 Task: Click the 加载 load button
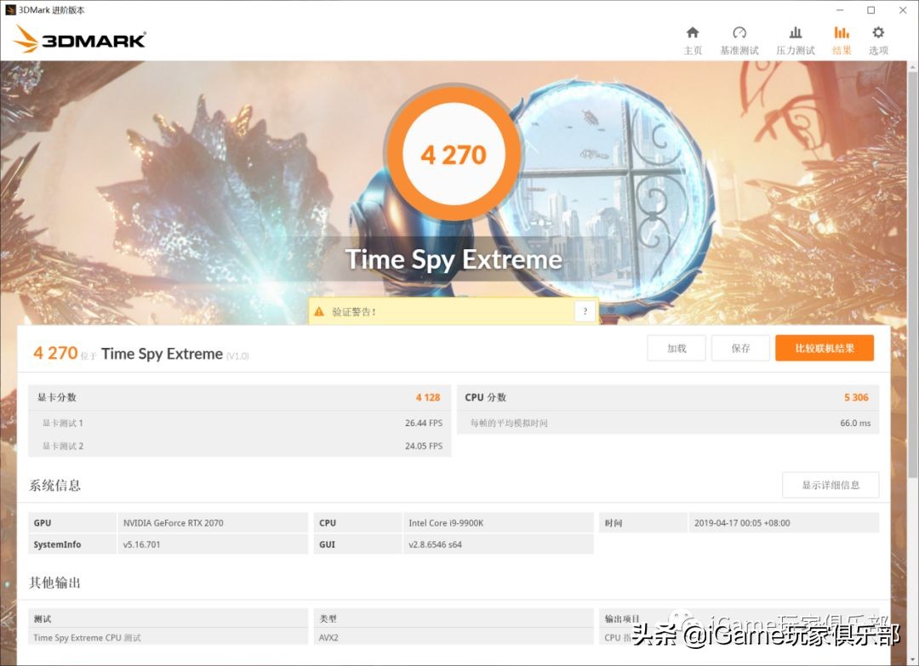tap(676, 349)
